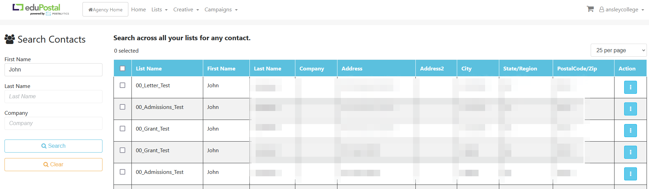Image resolution: width=649 pixels, height=189 pixels.
Task: Expand the Lists menu
Action: tap(159, 10)
